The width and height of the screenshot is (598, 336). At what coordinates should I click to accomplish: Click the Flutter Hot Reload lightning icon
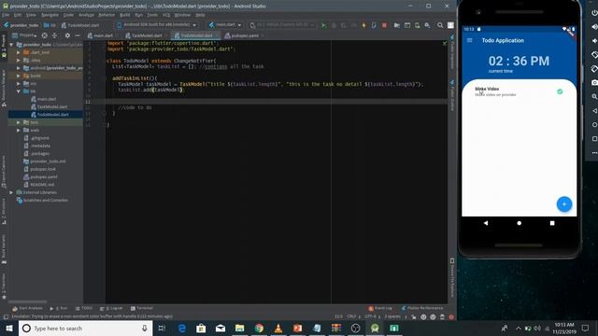[x=363, y=25]
